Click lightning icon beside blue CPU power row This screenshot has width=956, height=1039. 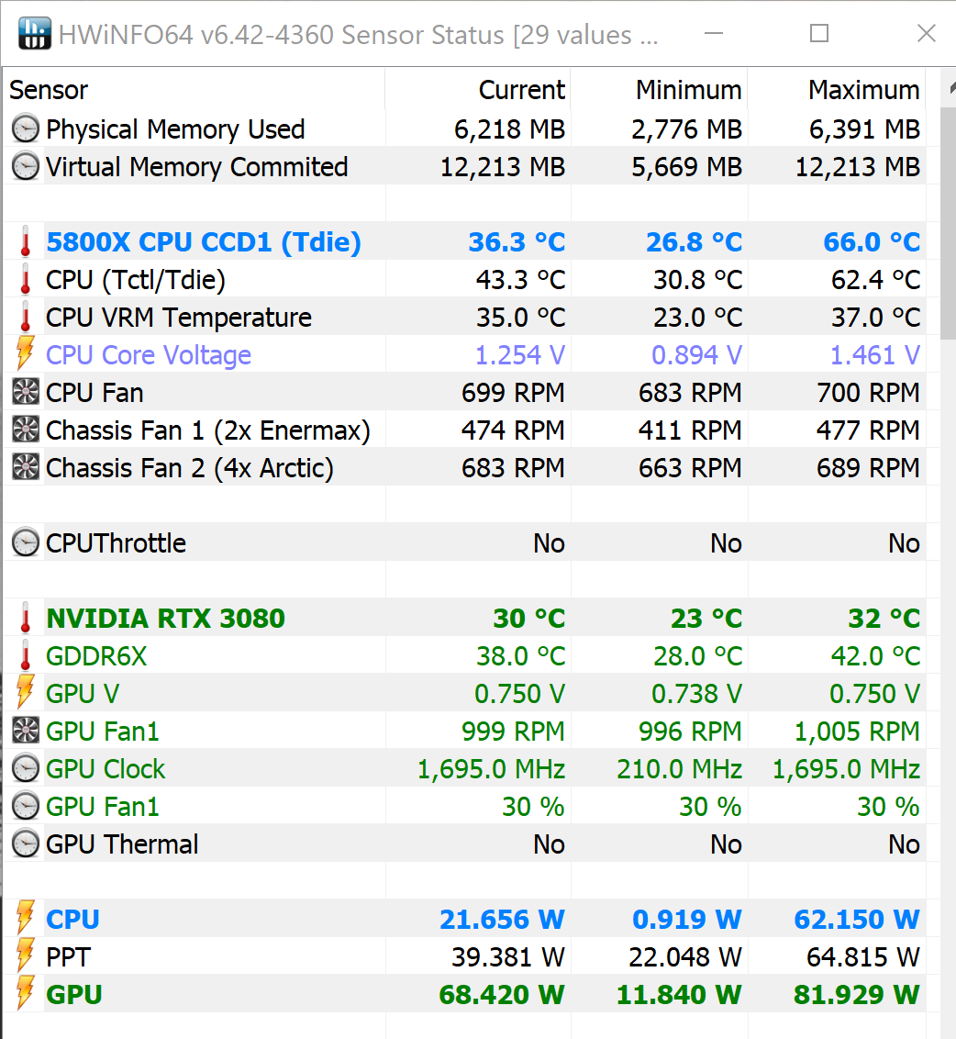[25, 919]
